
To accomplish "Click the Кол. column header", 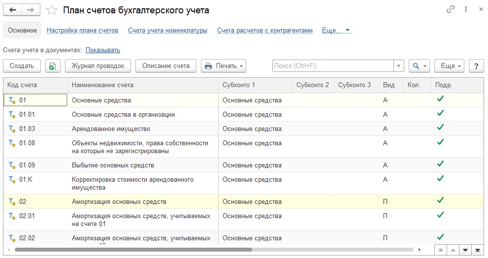I will click(x=418, y=85).
